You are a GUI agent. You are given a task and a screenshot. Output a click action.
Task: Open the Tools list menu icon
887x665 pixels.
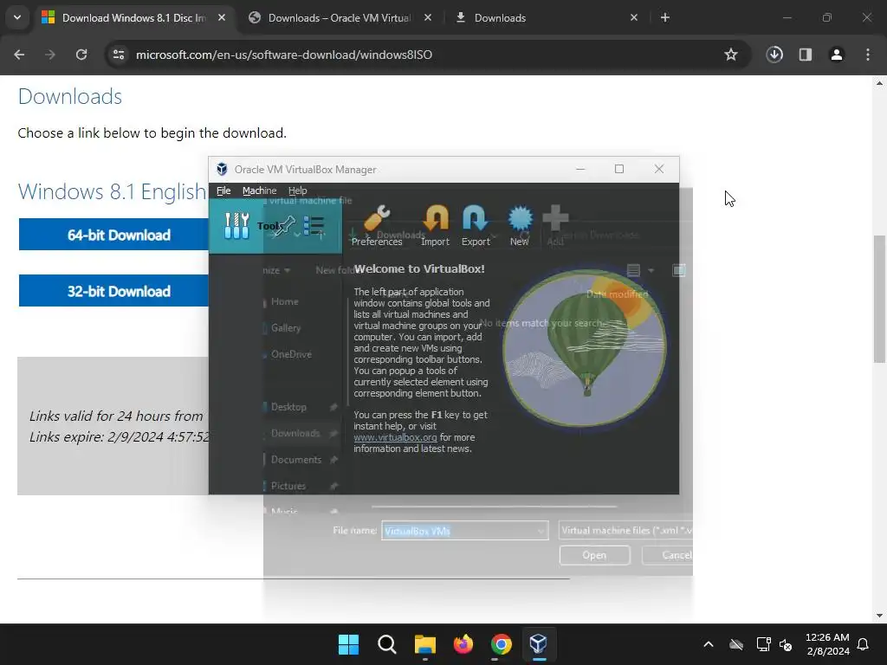click(314, 226)
